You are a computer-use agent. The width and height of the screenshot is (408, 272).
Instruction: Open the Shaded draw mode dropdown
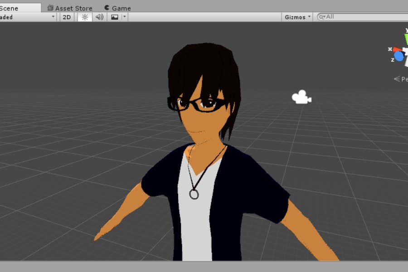pos(27,17)
